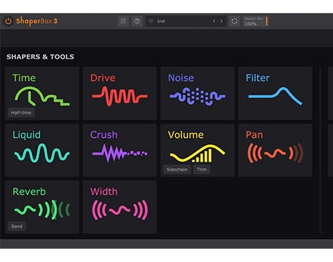The image size is (333, 262).
Task: Click the Filter label text
Action: 258,78
